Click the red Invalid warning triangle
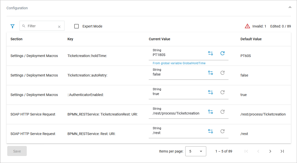 point(247,26)
